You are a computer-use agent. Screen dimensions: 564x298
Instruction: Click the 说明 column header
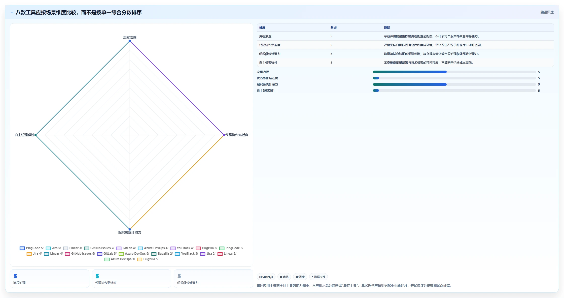(x=387, y=28)
